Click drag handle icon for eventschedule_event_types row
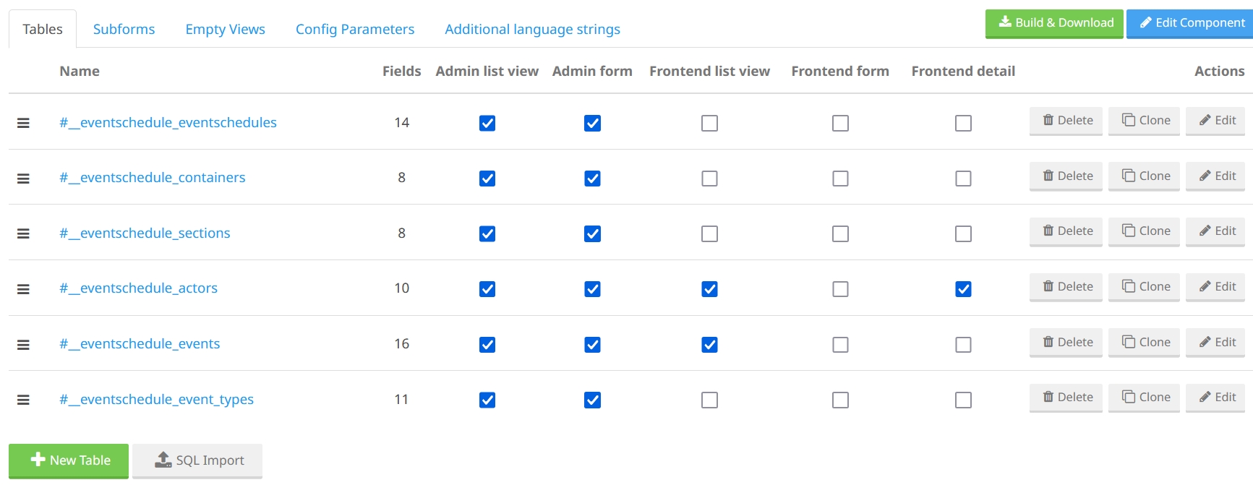Screen dimensions: 1253x485 [x=23, y=400]
